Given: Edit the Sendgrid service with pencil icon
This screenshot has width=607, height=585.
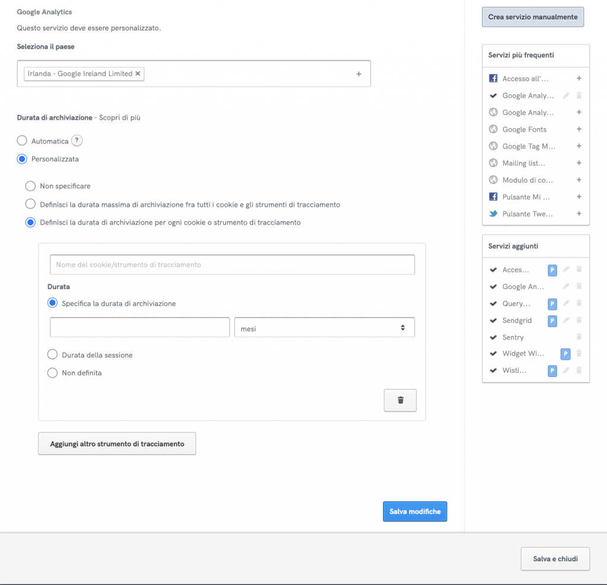Looking at the screenshot, I should (x=566, y=321).
